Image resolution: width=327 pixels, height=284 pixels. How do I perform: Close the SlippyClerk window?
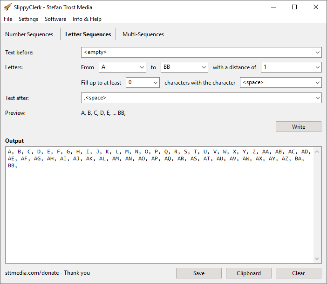[x=315, y=7]
